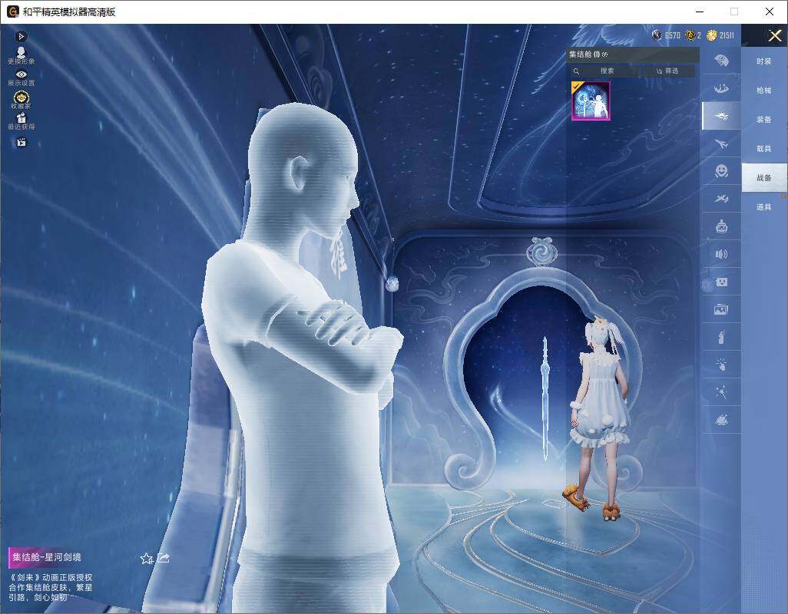This screenshot has height=614, width=788.
Task: Open the video clapperboard icon
Action: [21, 143]
